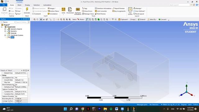This screenshot has width=199, height=112.
Task: Click the Messages pane status link
Action: click(142, 105)
